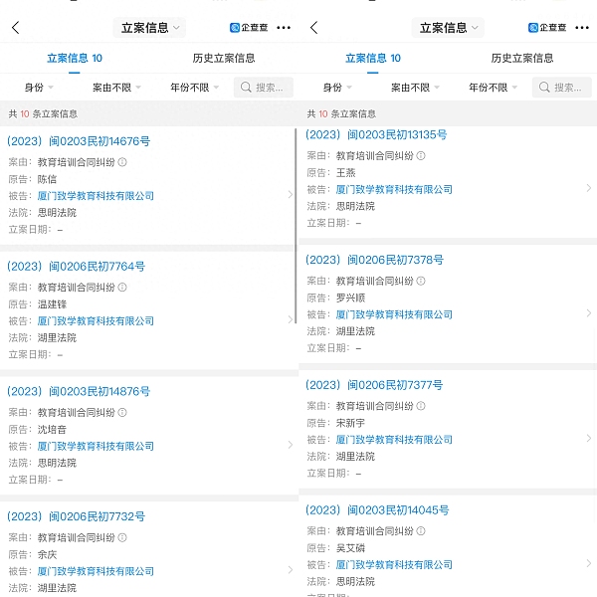597x597 pixels.
Task: Expand the 立案信息 title dropdown in right screen
Action: (x=448, y=28)
